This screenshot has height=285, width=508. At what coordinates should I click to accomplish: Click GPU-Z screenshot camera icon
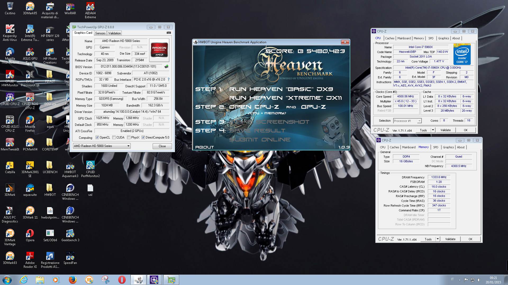click(169, 33)
